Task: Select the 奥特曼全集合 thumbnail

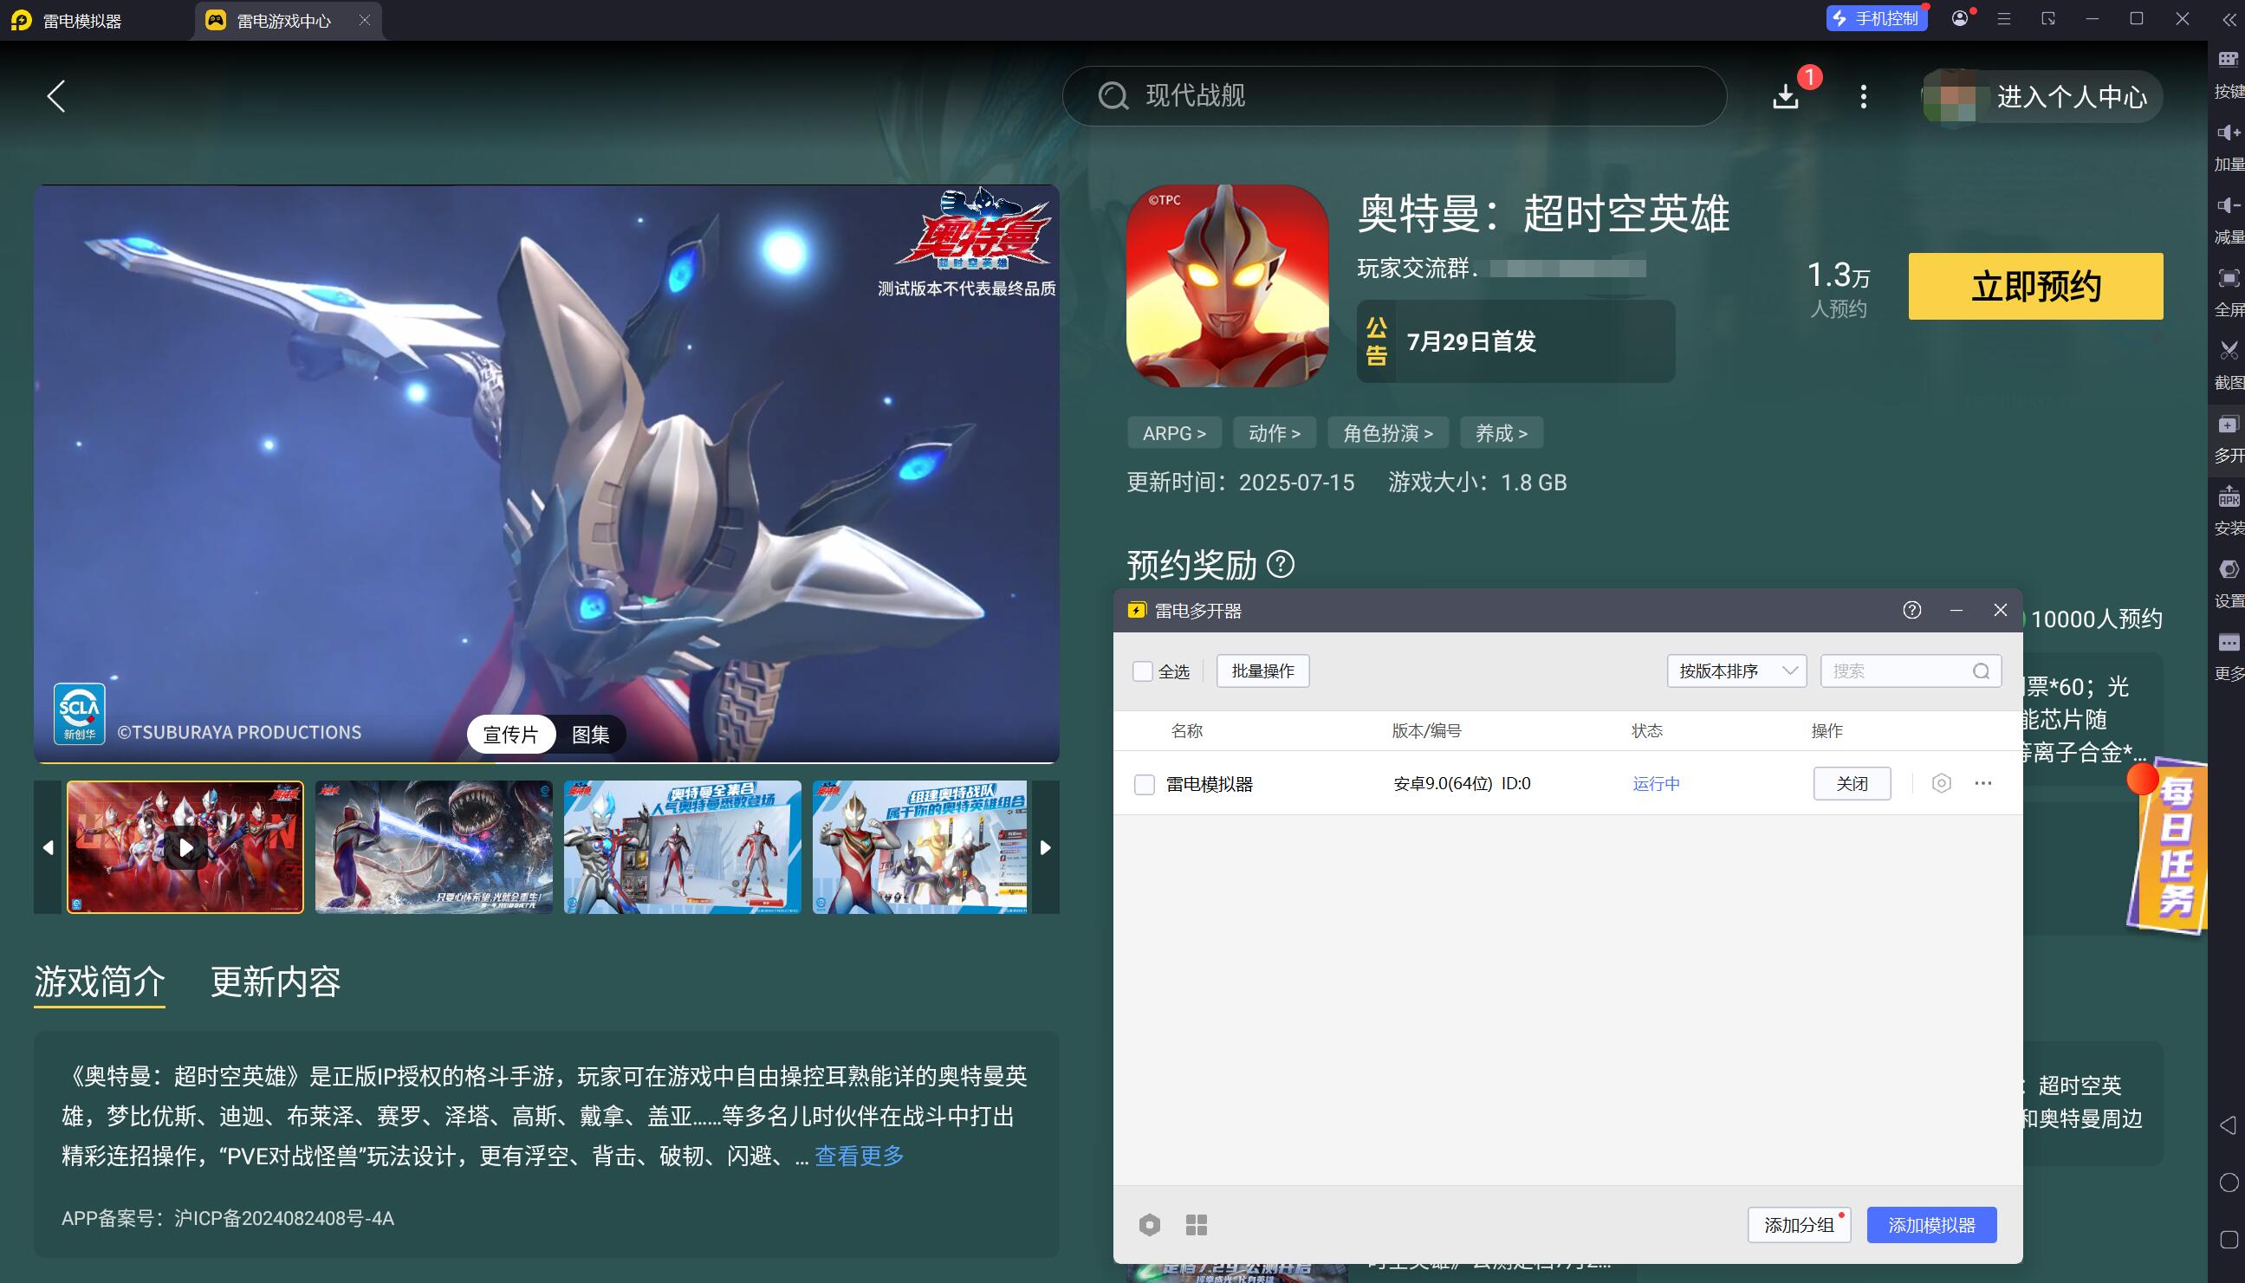Action: [682, 847]
